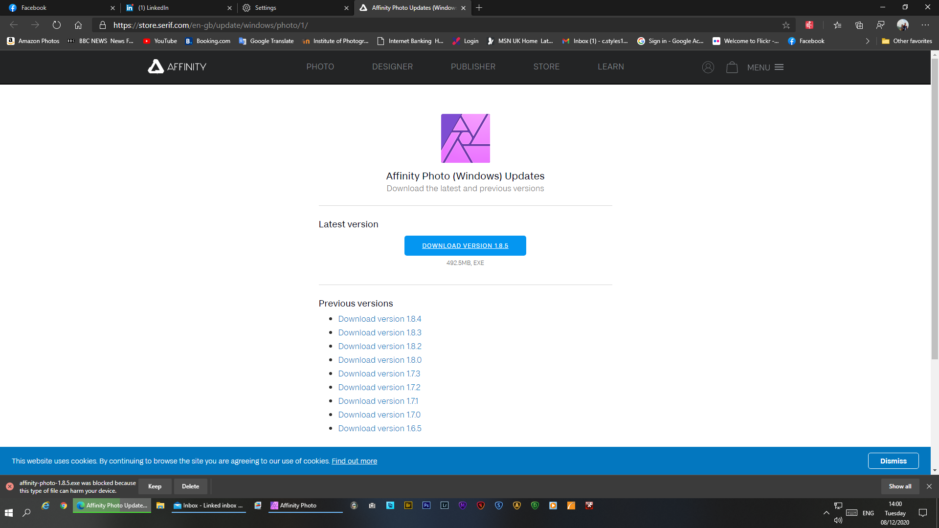Screen dimensions: 939x528
Task: Open the Collections icon in the toolbar
Action: pyautogui.click(x=859, y=25)
